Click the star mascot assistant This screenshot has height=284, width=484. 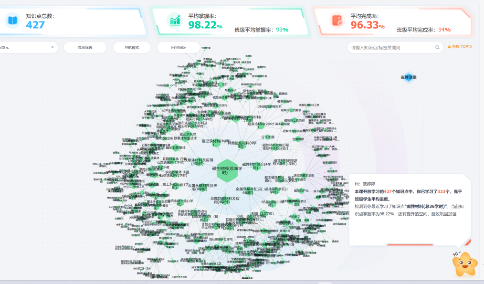tap(464, 264)
